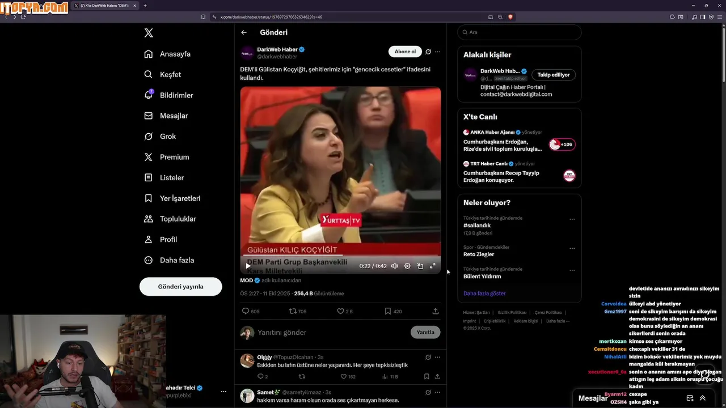This screenshot has width=726, height=408.
Task: Open the browser hamburger menu
Action: pos(720,17)
